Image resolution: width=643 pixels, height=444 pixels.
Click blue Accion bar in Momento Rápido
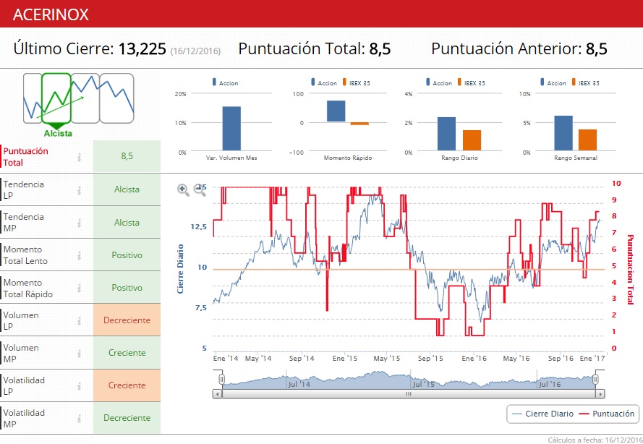tap(336, 111)
